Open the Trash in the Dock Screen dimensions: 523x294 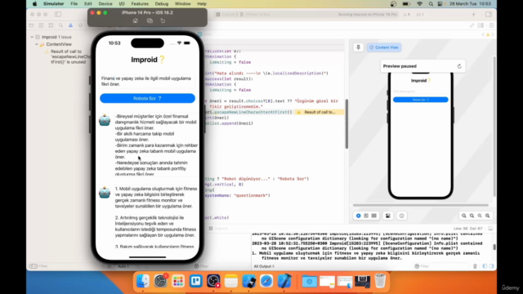click(x=380, y=281)
